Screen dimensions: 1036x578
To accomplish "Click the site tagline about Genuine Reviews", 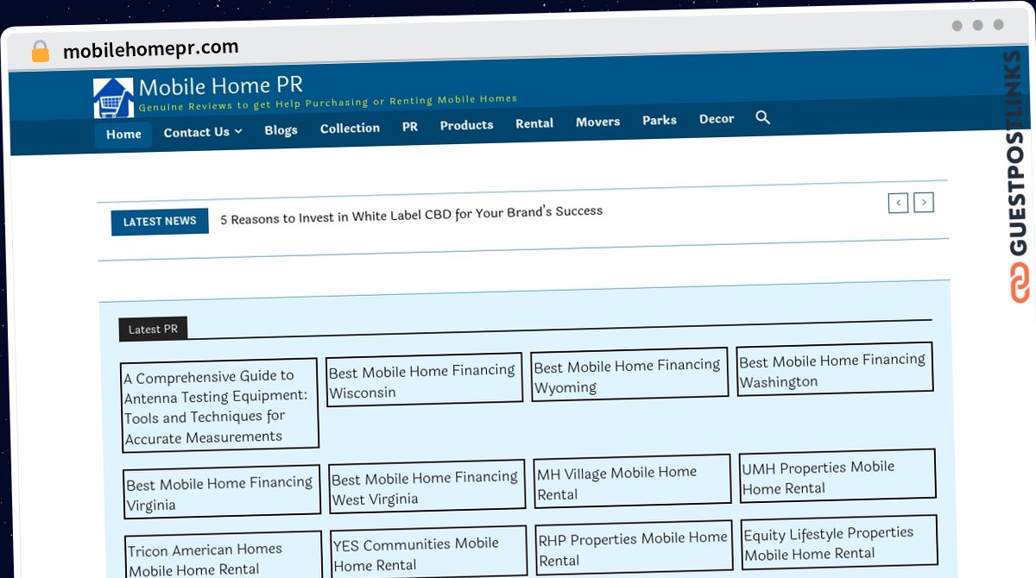I will pos(328,103).
